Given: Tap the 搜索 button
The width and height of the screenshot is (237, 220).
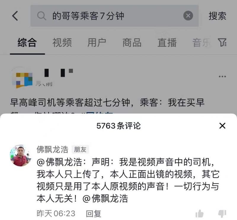Looking at the screenshot, I should [x=217, y=16].
